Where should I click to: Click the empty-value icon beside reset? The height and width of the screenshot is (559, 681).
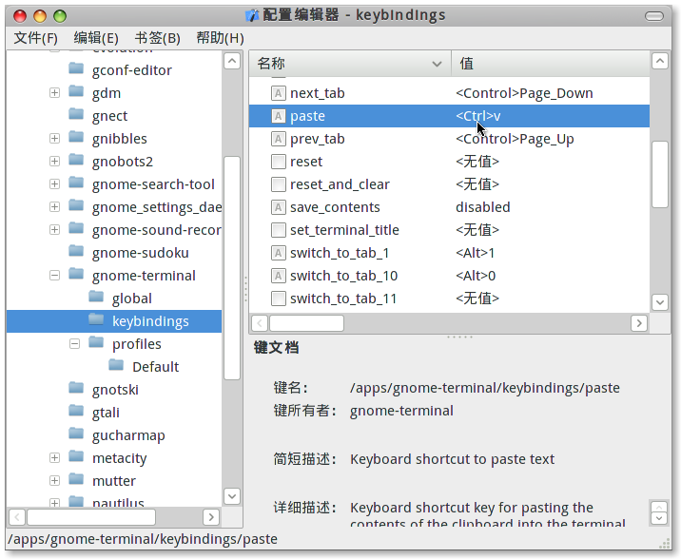pos(279,162)
